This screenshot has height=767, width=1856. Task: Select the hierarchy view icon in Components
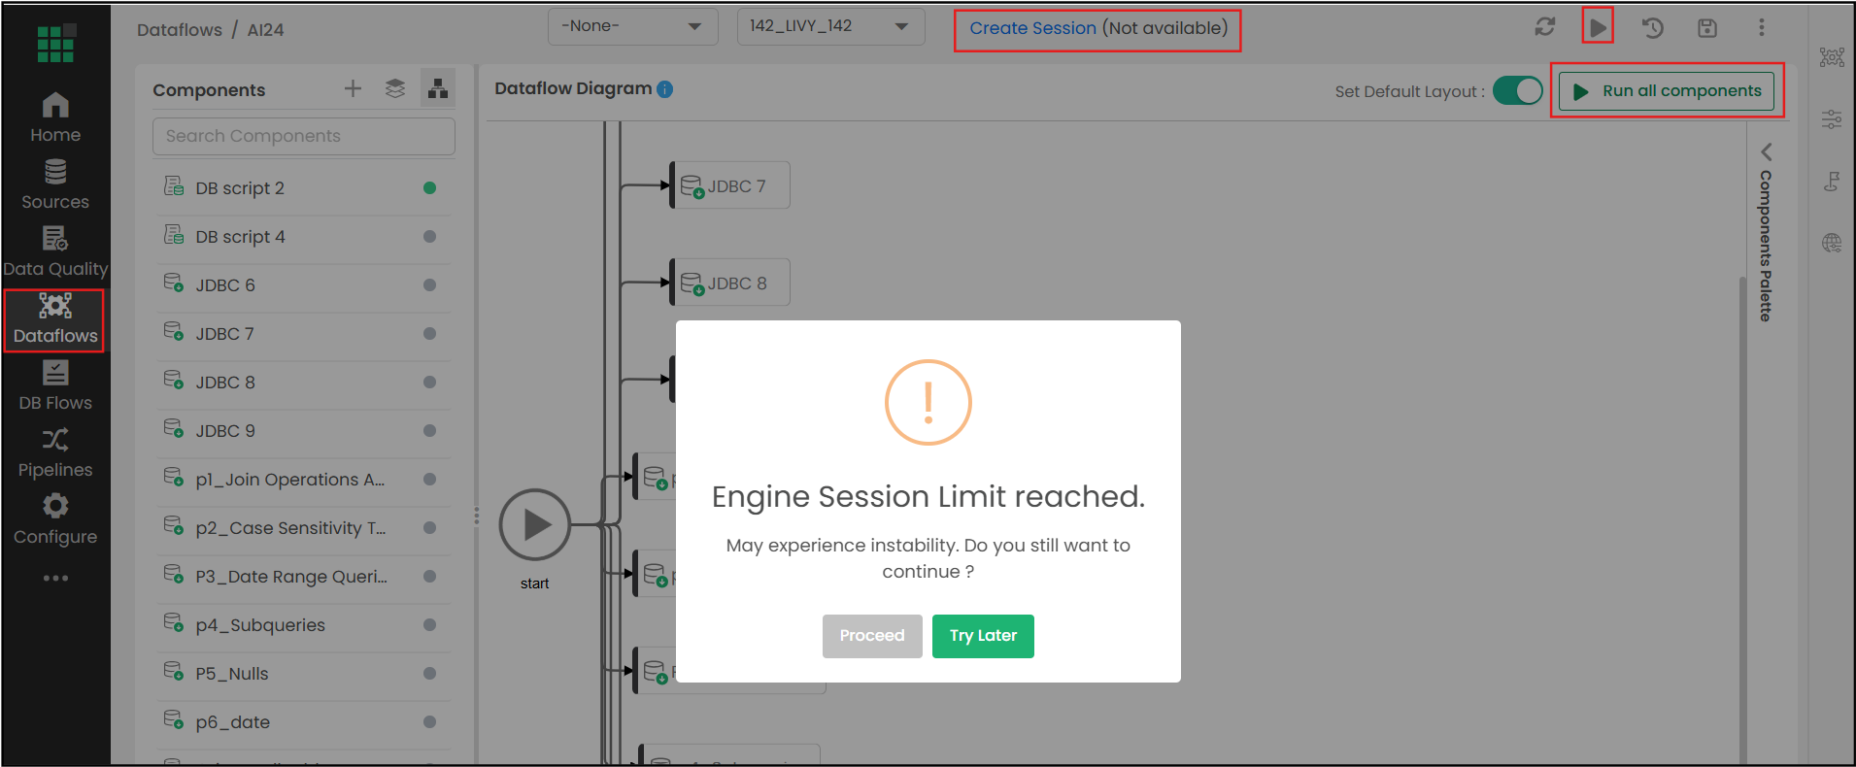438,89
